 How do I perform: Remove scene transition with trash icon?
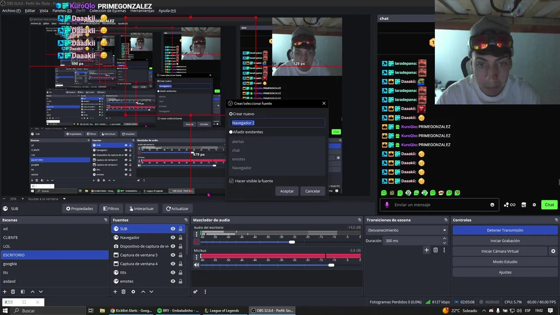click(x=435, y=250)
